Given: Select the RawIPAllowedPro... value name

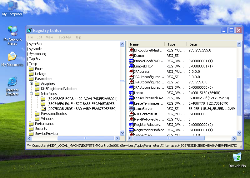Looking at the screenshot, I should [149, 119].
